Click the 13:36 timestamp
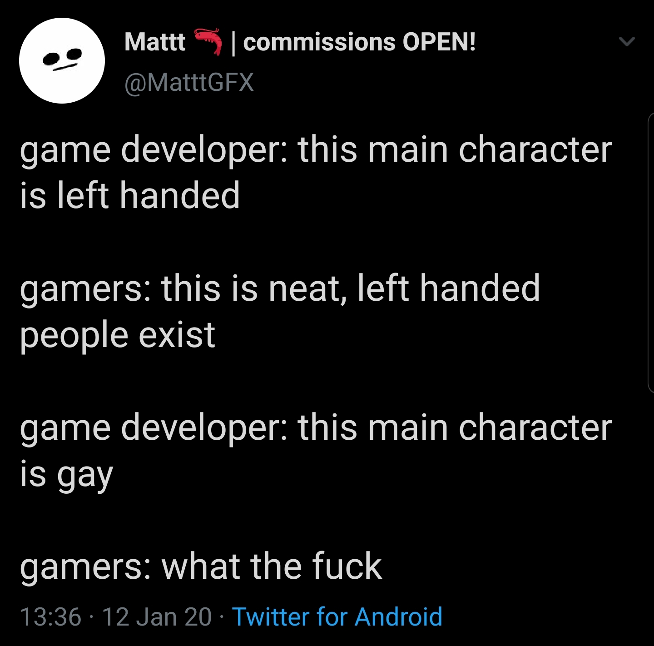The height and width of the screenshot is (646, 654). point(51,617)
